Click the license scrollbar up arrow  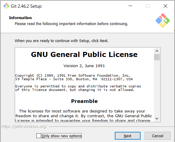(x=157, y=51)
